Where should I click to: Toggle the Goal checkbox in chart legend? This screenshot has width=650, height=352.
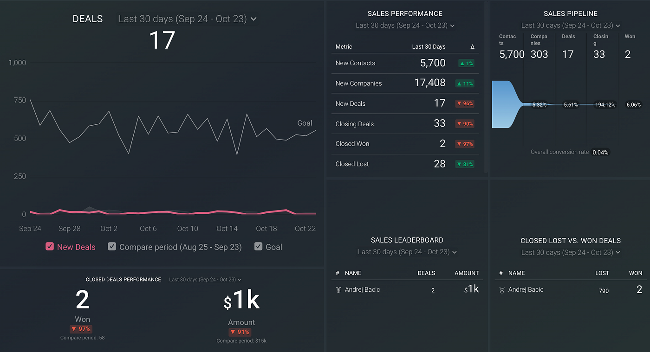tap(259, 247)
